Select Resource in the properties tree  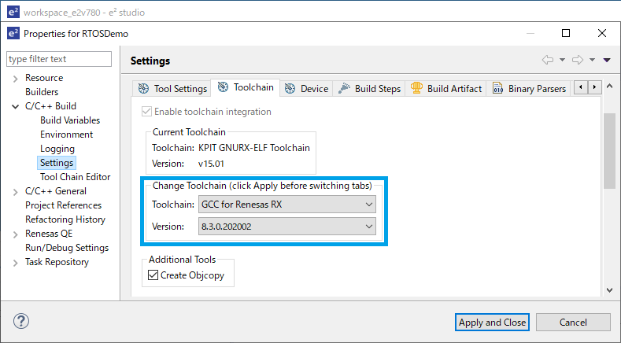44,78
